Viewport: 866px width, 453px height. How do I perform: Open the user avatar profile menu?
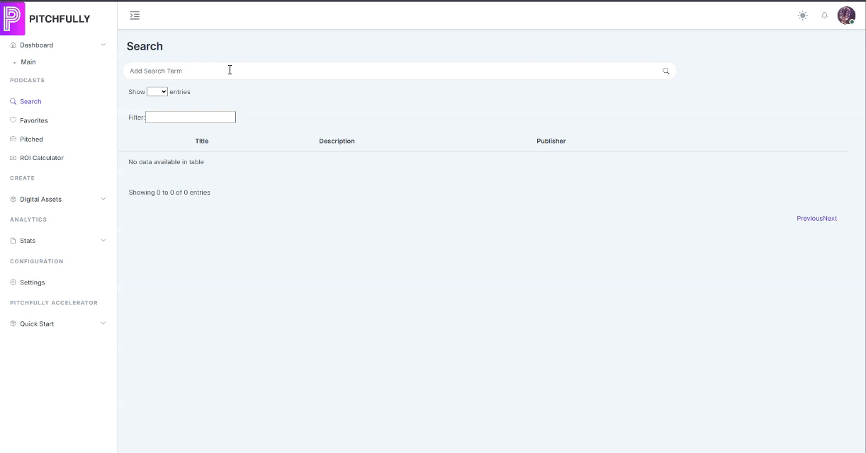coord(846,16)
